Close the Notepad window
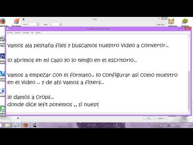 [188, 28]
